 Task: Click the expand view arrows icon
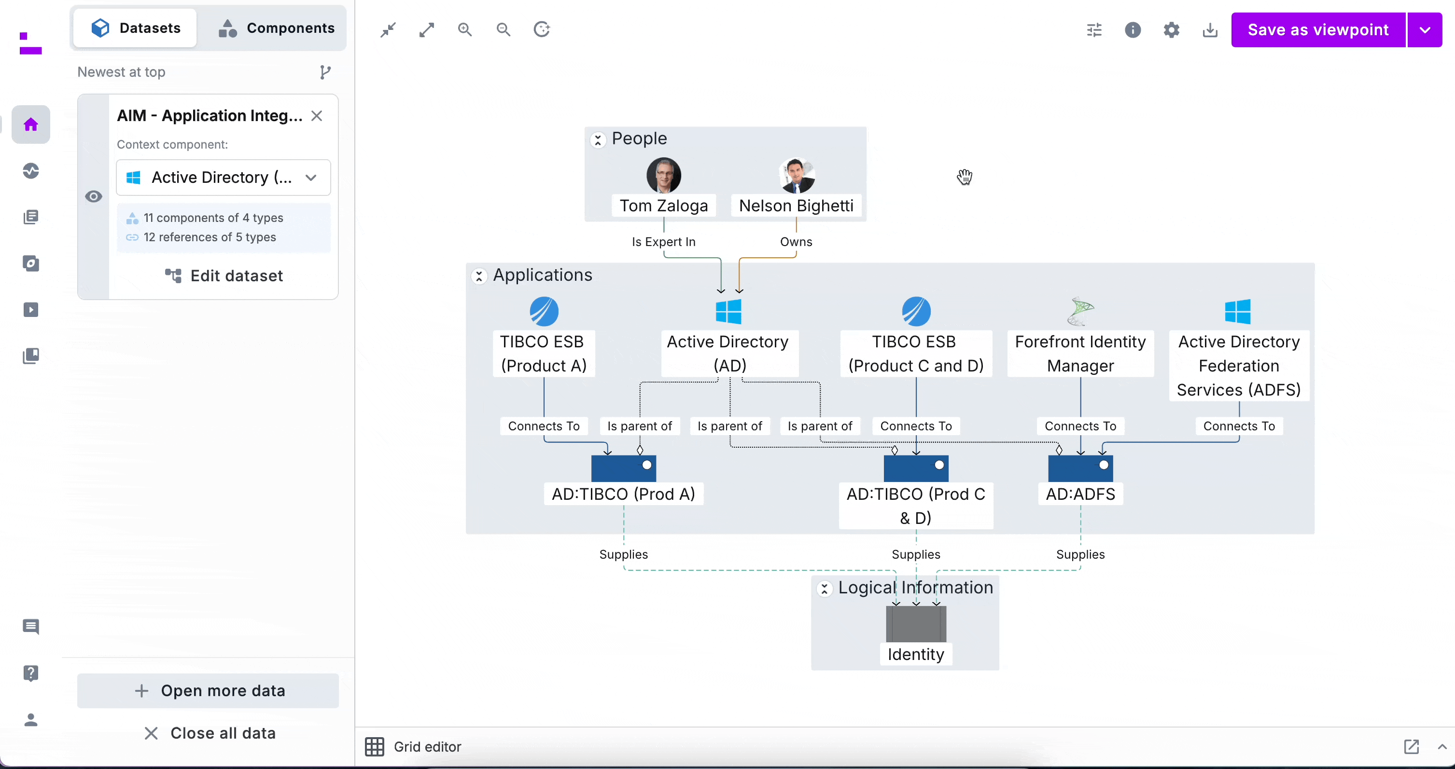tap(426, 29)
